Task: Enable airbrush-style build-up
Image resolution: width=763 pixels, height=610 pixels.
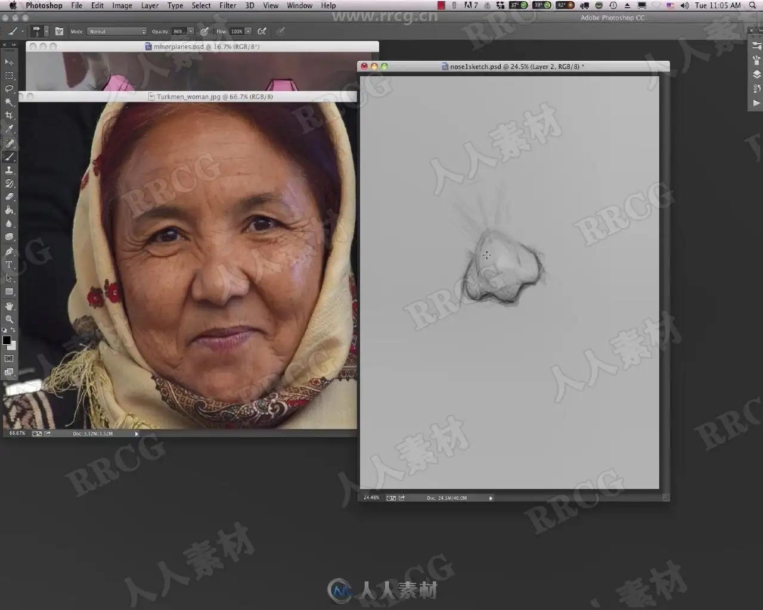Action: click(x=262, y=32)
